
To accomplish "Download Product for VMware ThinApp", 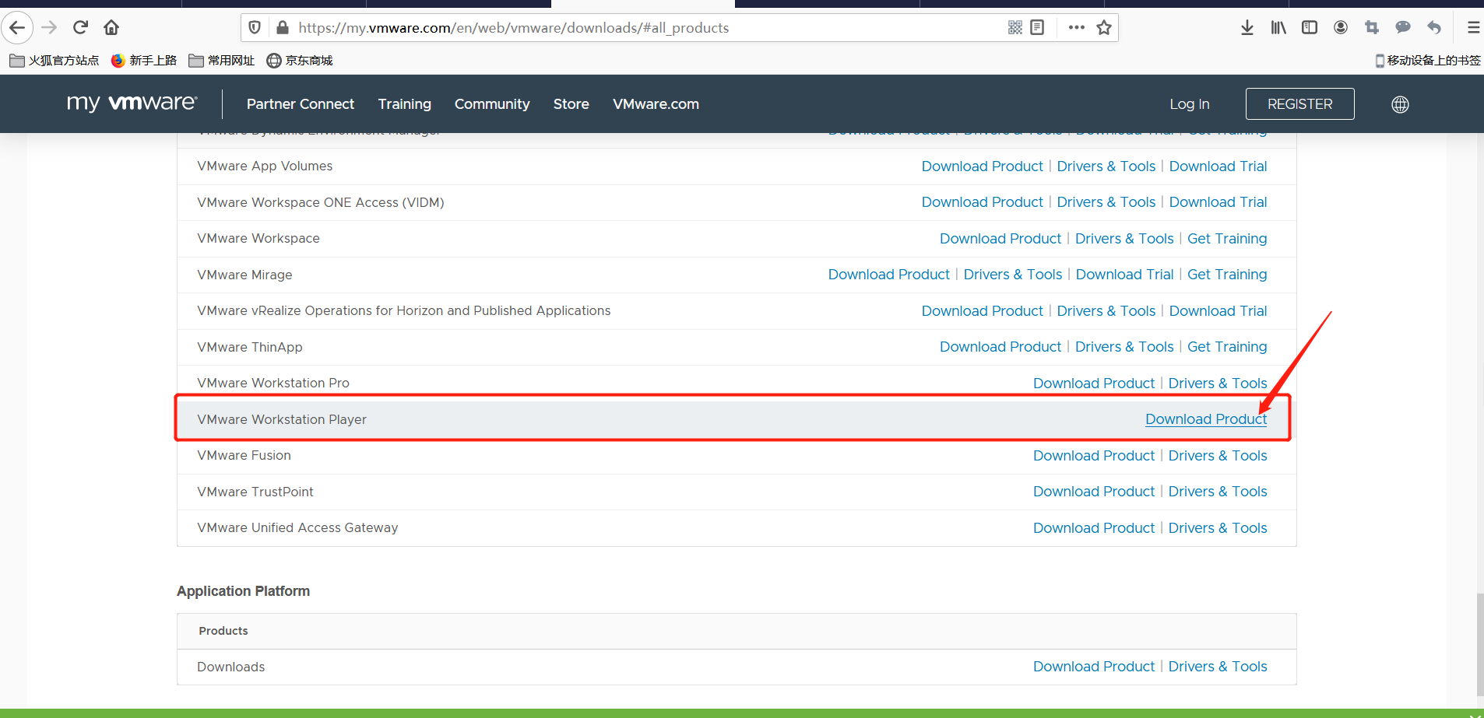I will [1000, 347].
